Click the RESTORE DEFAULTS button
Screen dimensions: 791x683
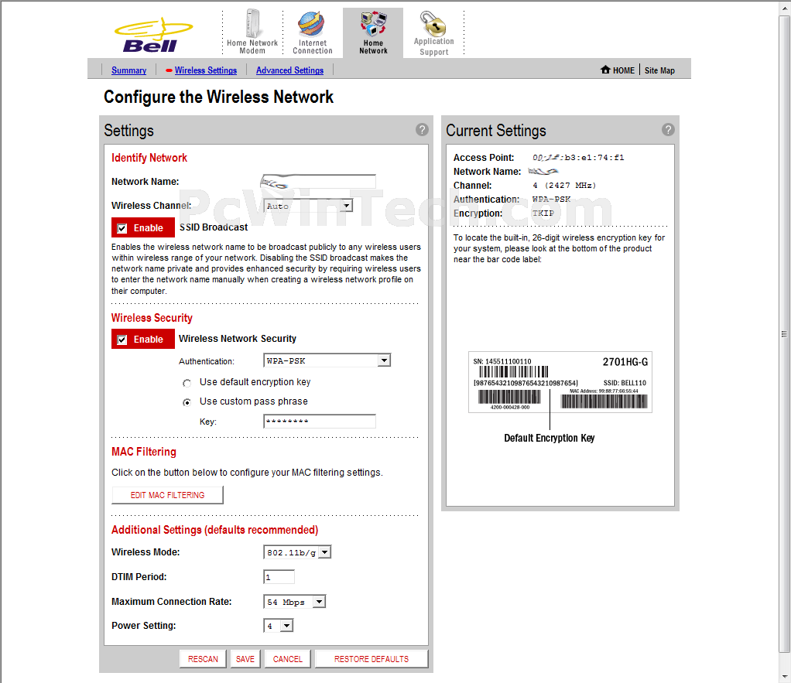coord(372,659)
